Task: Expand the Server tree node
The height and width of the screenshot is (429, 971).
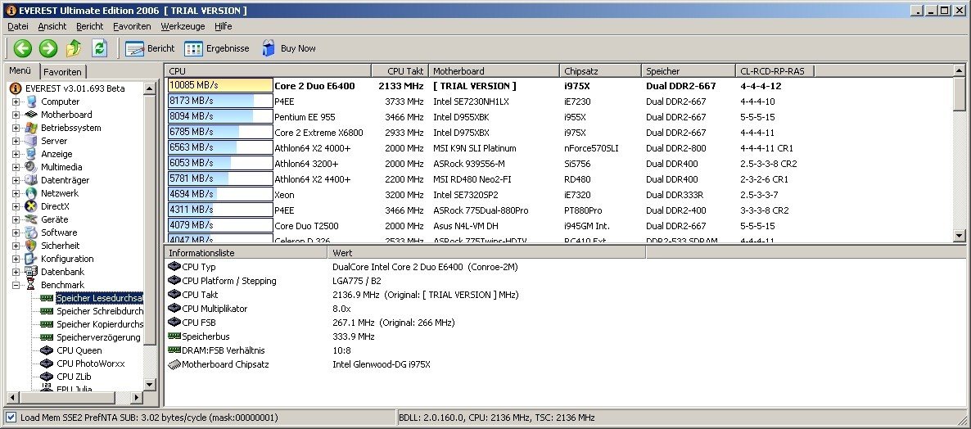Action: (16, 141)
